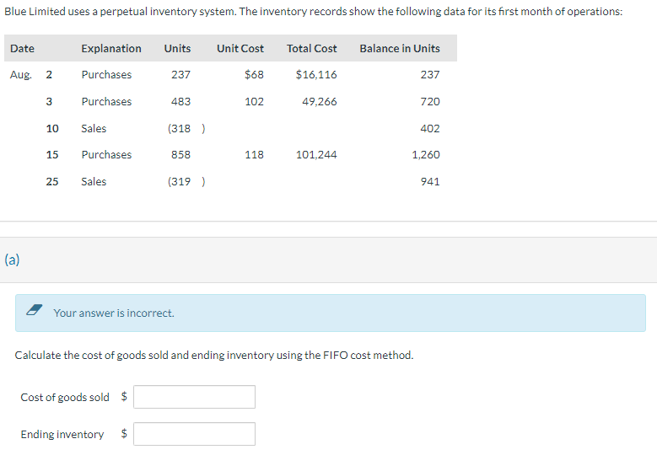The image size is (657, 471).
Task: Click the 'Blue Limited uses a perpetual' intro sentence
Action: (314, 11)
